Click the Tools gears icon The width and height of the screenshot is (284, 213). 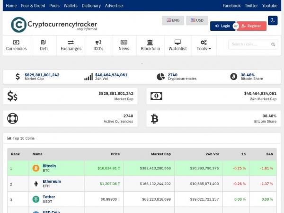pyautogui.click(x=204, y=43)
